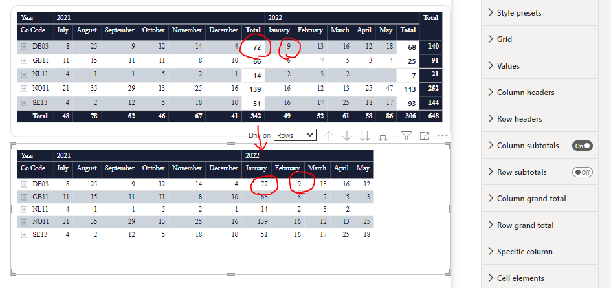Select NO11 row total 252
This screenshot has height=288, width=611.
pos(432,89)
